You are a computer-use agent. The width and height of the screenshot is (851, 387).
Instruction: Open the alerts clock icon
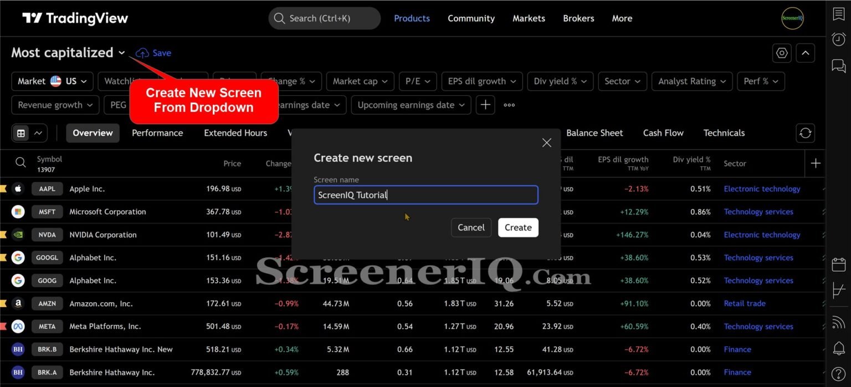[x=839, y=39]
